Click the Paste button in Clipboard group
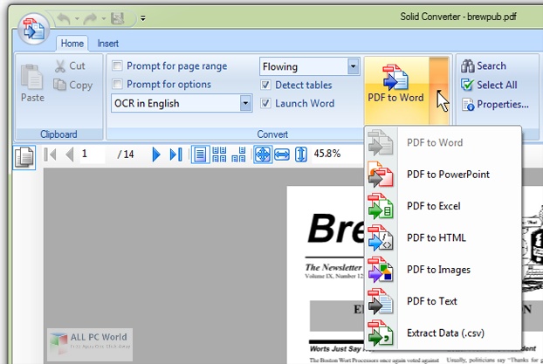Viewport: 543px width, 364px height. point(32,83)
